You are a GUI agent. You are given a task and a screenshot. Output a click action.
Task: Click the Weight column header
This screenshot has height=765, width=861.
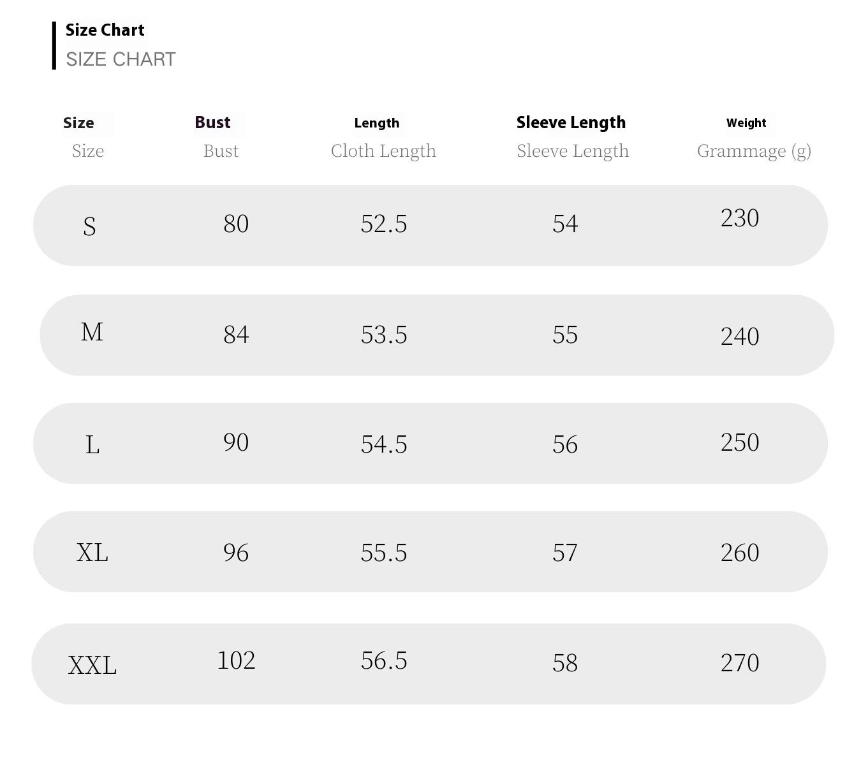[746, 123]
